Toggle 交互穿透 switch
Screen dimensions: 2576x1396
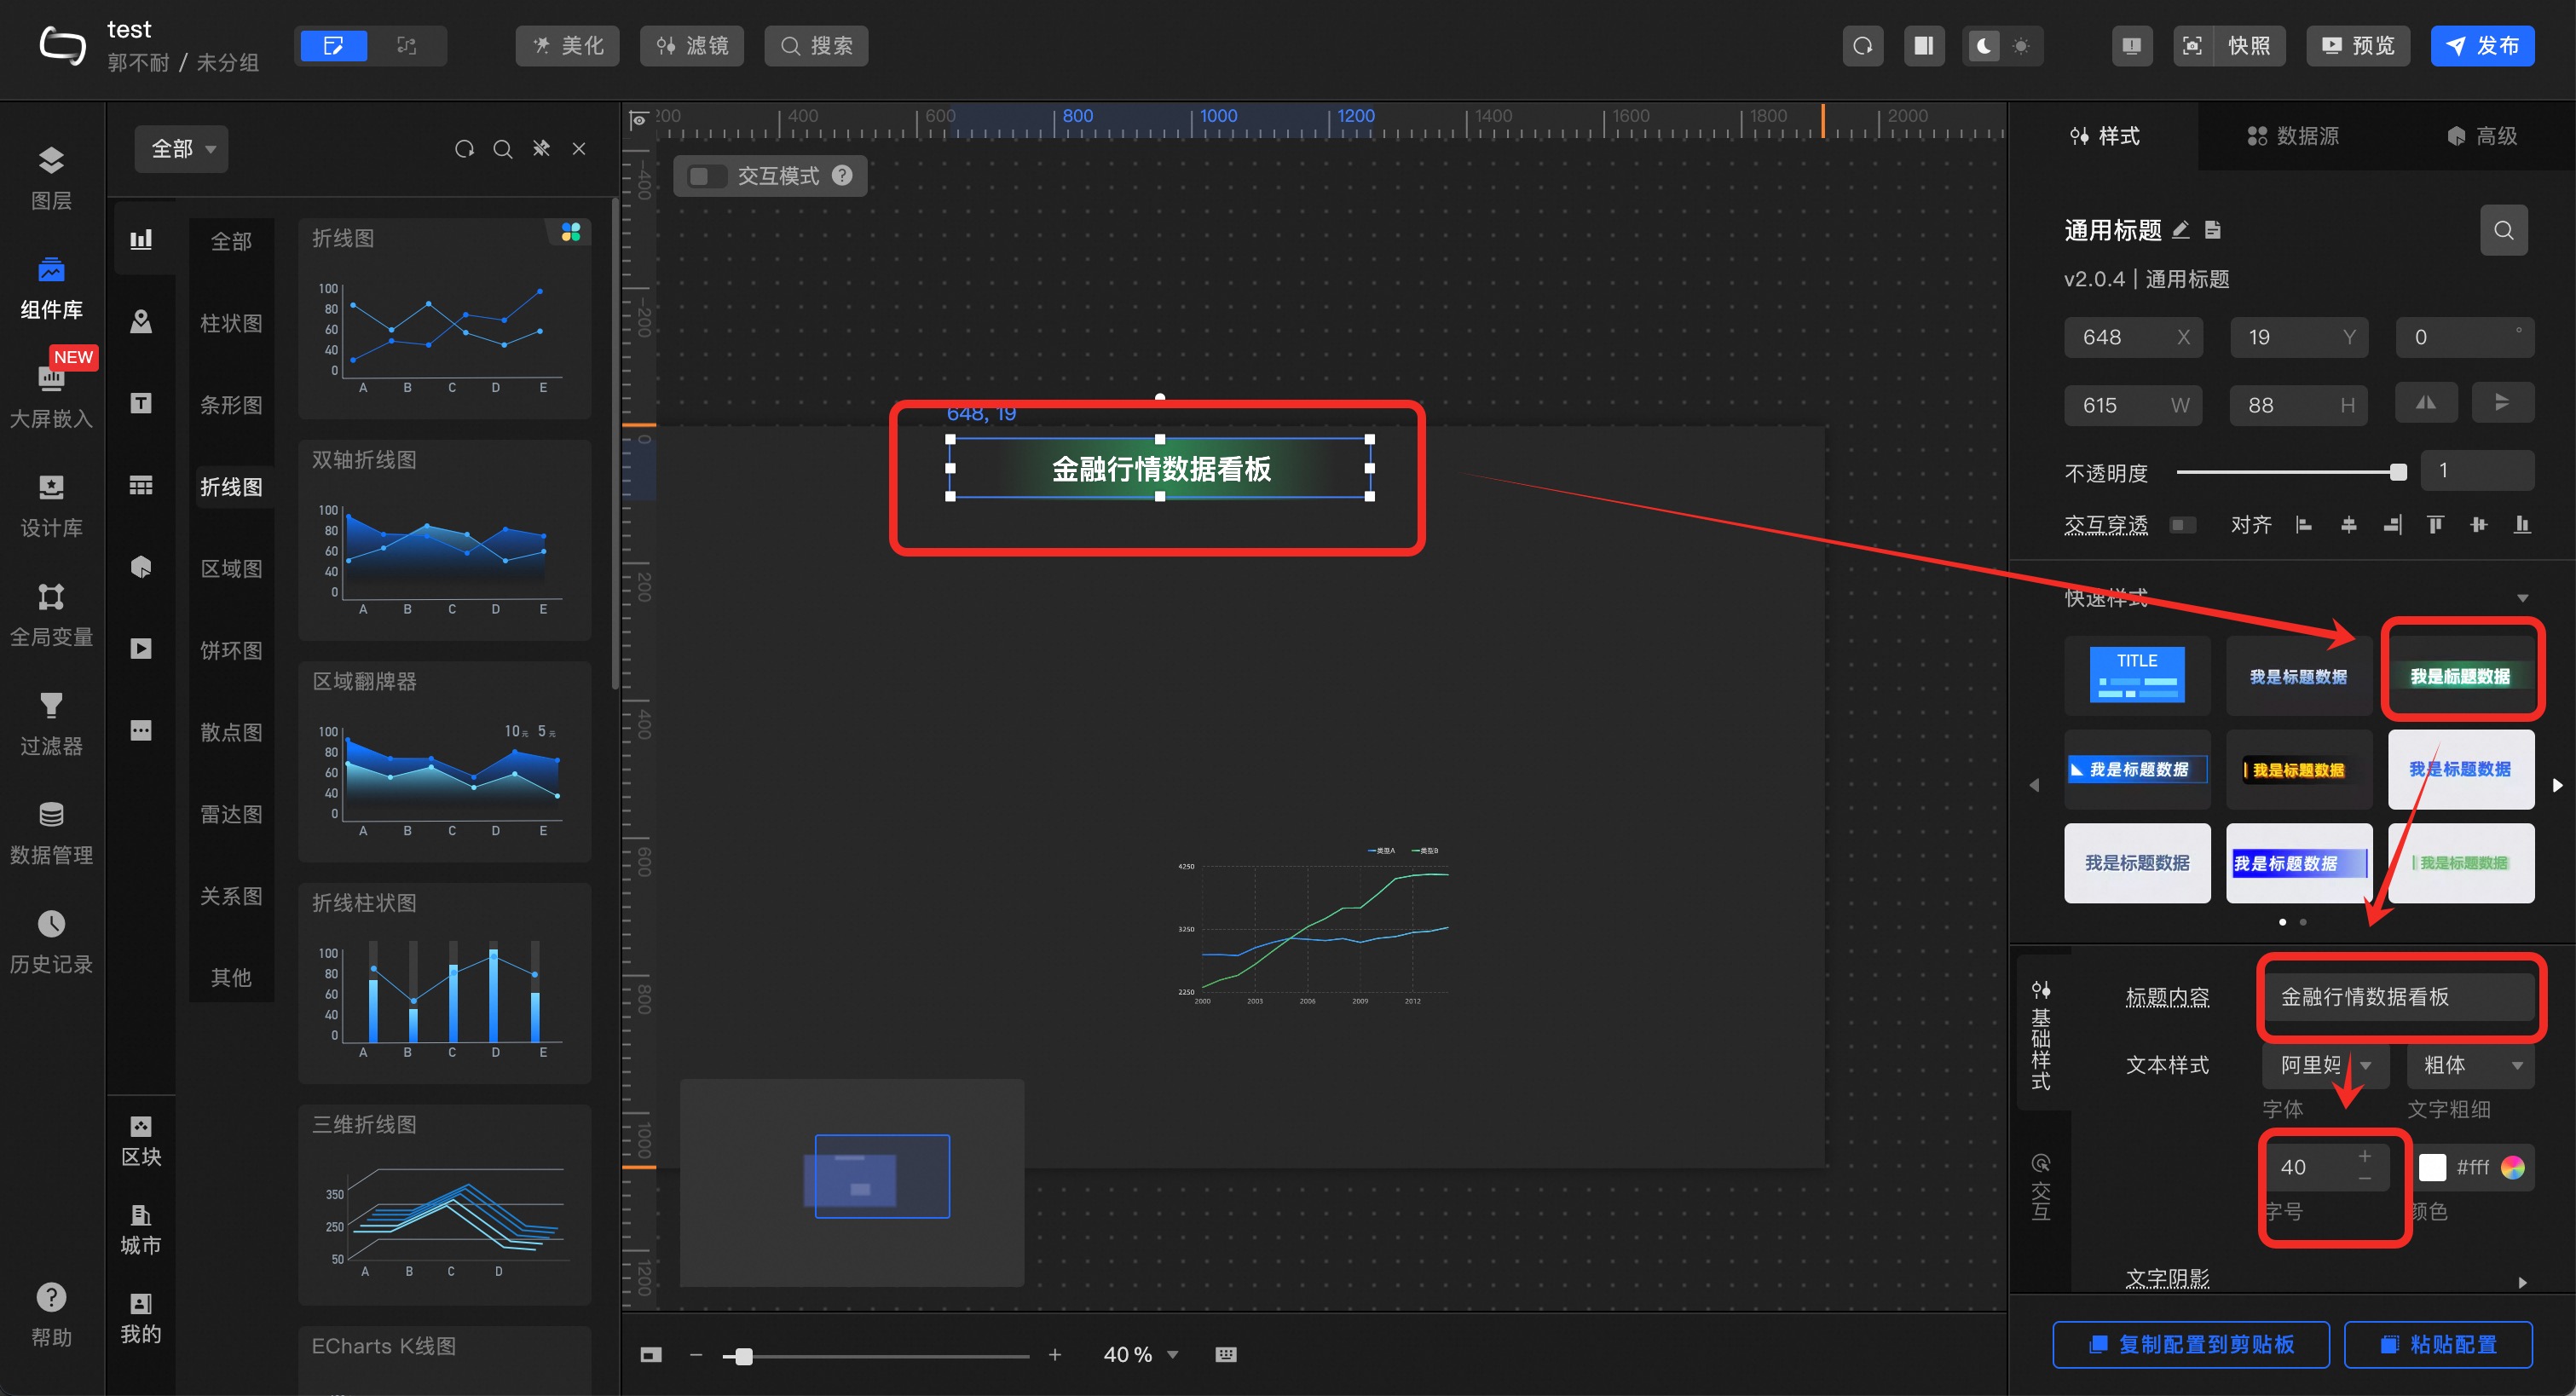pos(2183,525)
